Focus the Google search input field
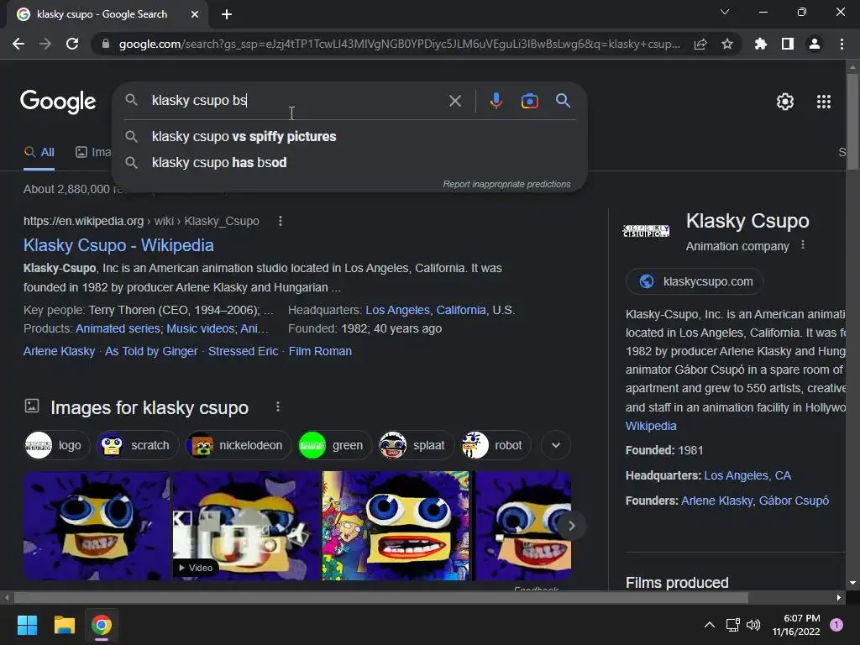This screenshot has height=645, width=860. pyautogui.click(x=296, y=101)
